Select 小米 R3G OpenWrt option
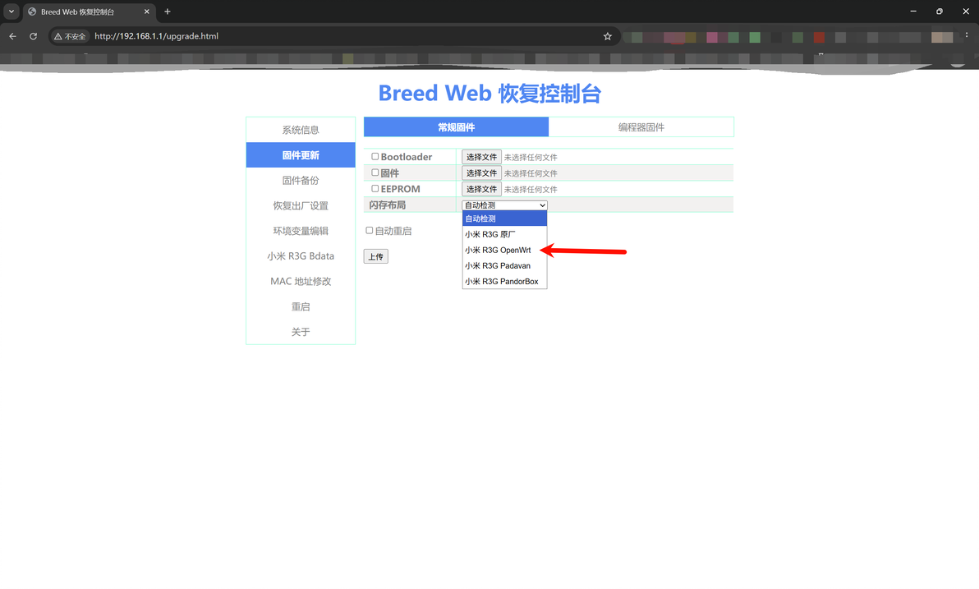The height and width of the screenshot is (589, 979). point(504,250)
